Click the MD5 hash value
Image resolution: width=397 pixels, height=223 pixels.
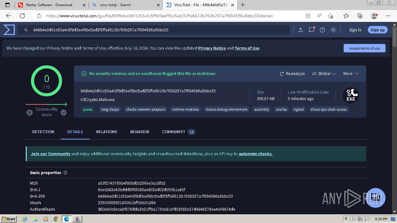[132, 183]
